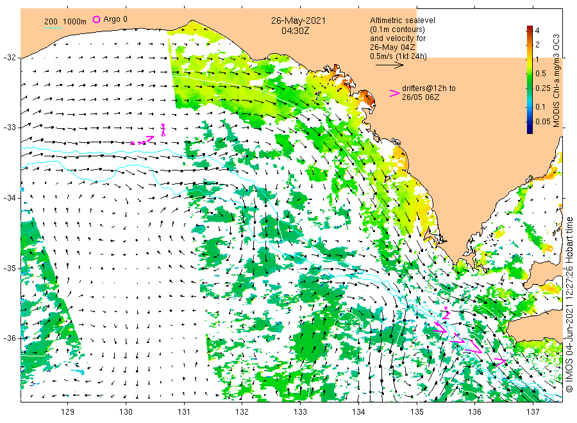
Task: Click the colorbar tick value 0.05
Action: click(543, 122)
